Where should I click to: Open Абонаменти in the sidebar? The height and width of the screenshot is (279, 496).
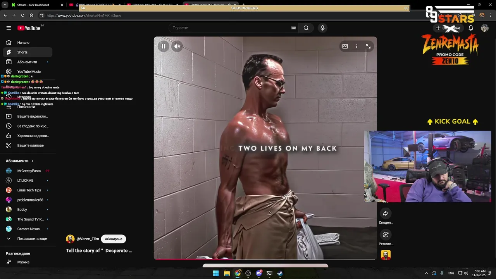click(27, 62)
